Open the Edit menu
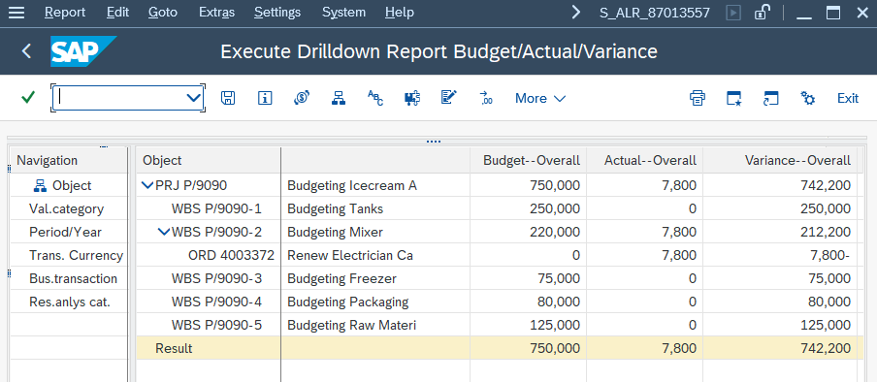 [x=118, y=12]
